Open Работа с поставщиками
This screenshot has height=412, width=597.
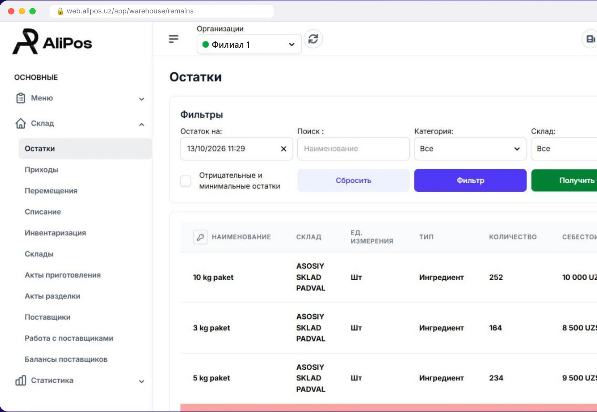point(69,338)
